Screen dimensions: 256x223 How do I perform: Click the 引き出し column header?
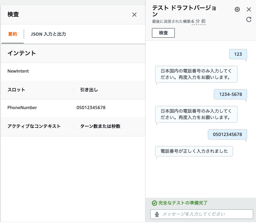(x=89, y=90)
